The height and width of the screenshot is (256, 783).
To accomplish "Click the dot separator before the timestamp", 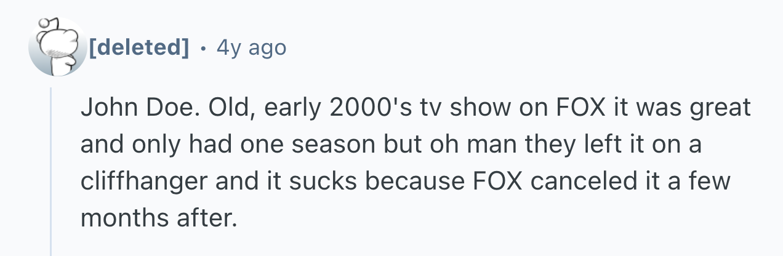I will pyautogui.click(x=203, y=47).
